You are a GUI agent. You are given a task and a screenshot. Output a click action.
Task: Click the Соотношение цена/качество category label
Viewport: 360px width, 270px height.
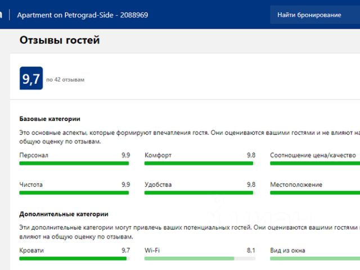tap(313, 155)
